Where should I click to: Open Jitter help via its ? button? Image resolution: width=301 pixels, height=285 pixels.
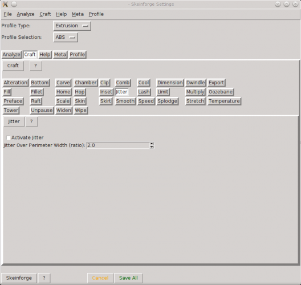(31, 121)
